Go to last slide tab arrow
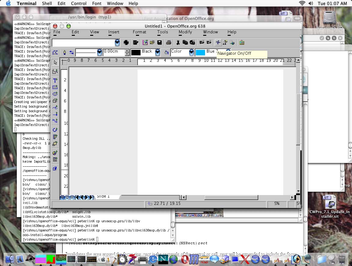Screen dimensions: 352x266 click(91, 198)
